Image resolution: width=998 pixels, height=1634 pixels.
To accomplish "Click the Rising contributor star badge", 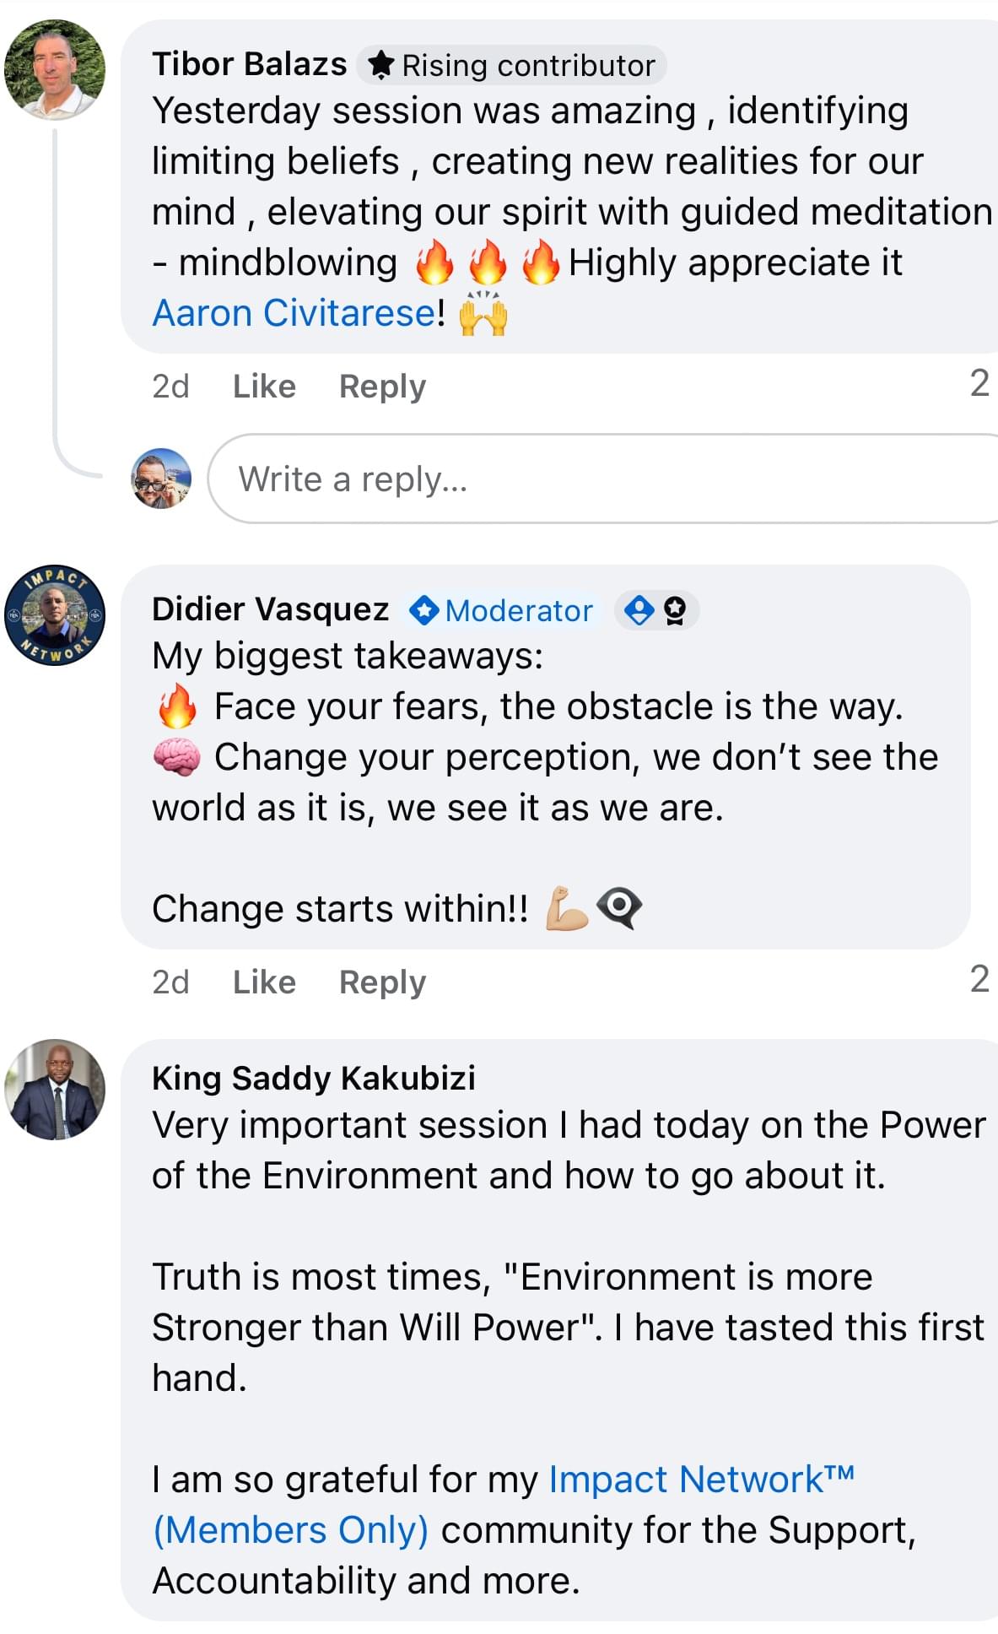I will pos(382,65).
